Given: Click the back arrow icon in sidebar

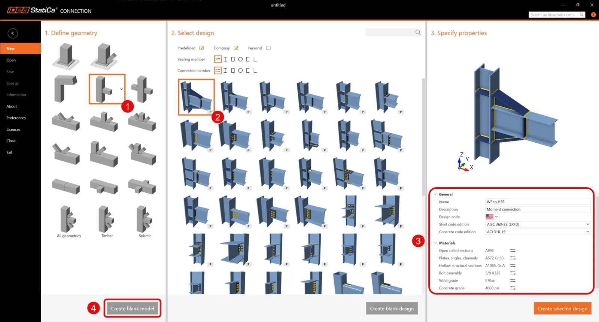Looking at the screenshot, I should click(13, 33).
